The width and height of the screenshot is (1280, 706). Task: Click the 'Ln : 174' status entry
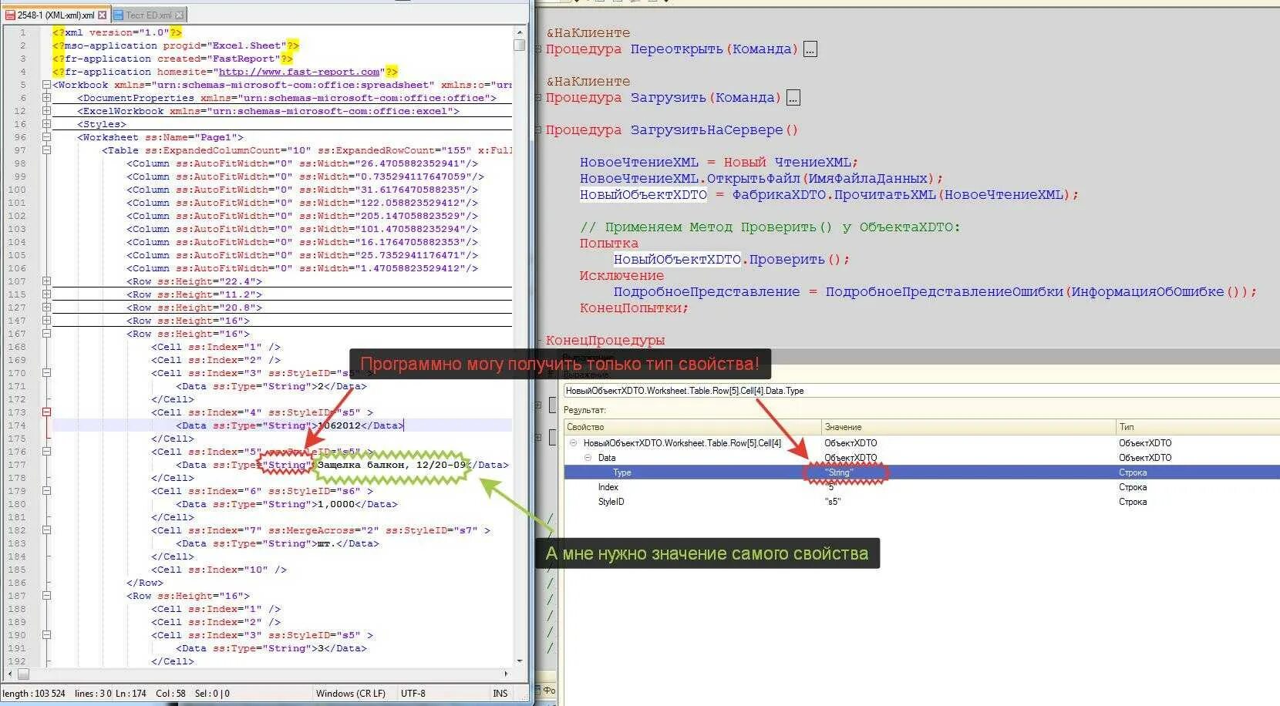pyautogui.click(x=131, y=694)
